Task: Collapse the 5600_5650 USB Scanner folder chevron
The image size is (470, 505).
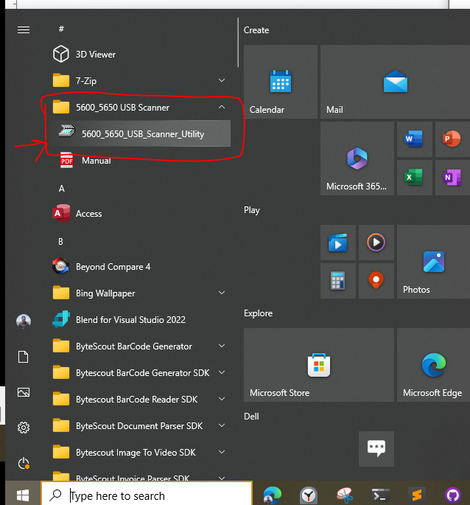Action: pyautogui.click(x=222, y=107)
